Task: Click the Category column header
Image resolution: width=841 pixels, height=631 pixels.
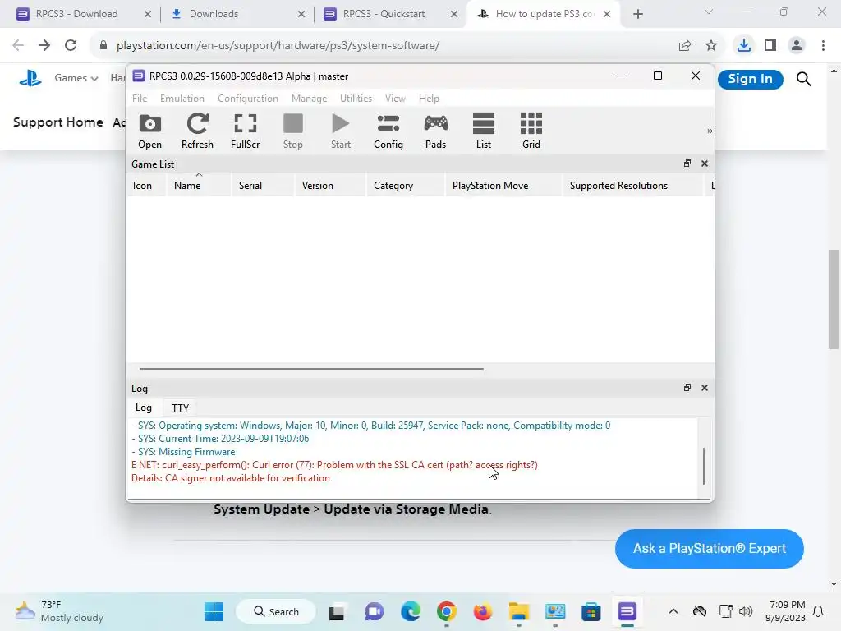Action: pyautogui.click(x=406, y=185)
